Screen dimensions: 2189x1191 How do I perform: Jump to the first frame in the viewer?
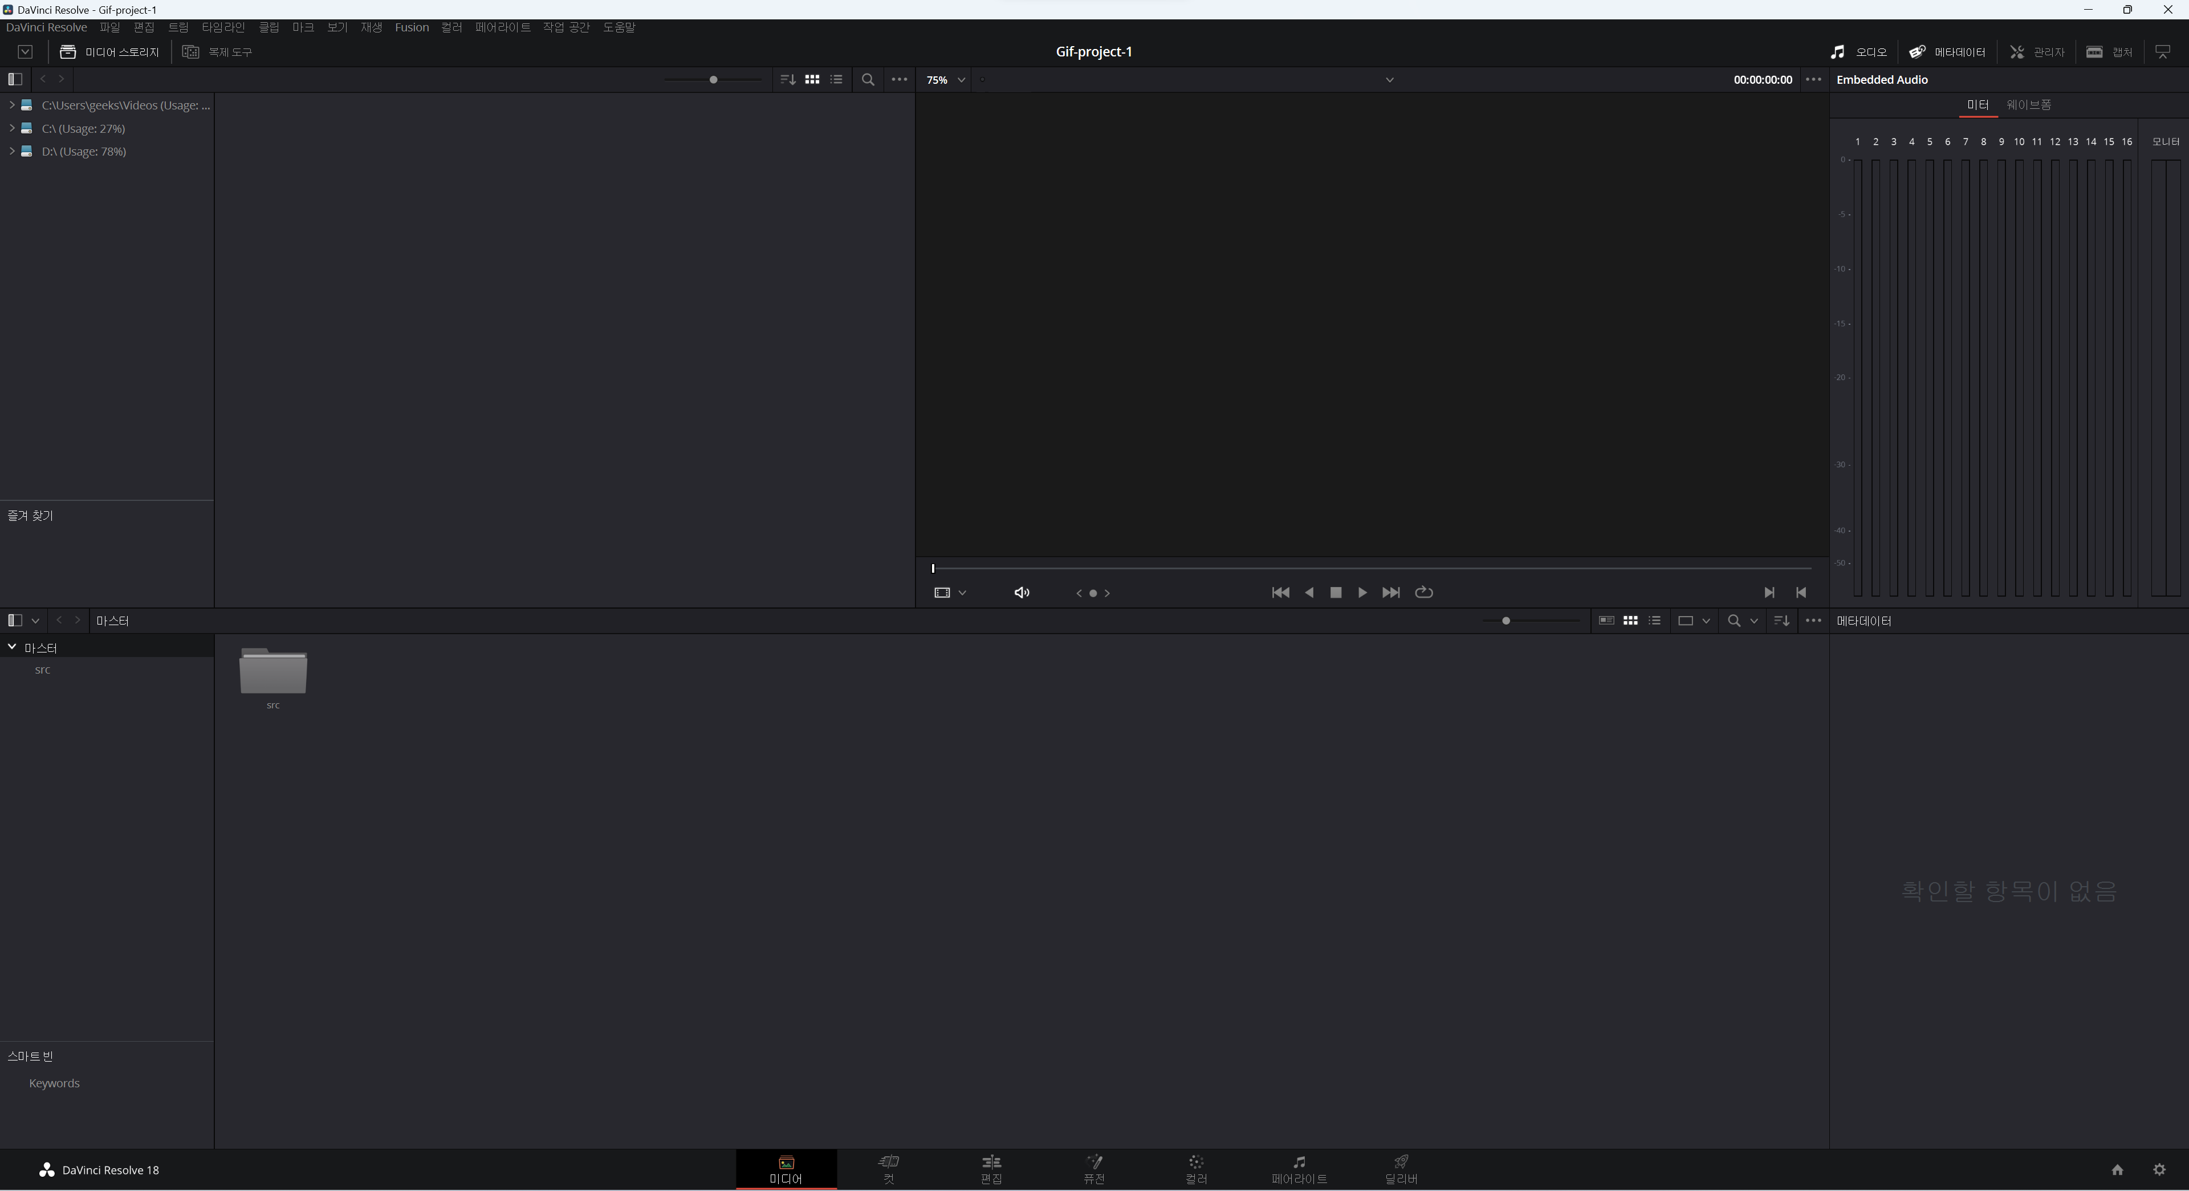(x=1280, y=592)
